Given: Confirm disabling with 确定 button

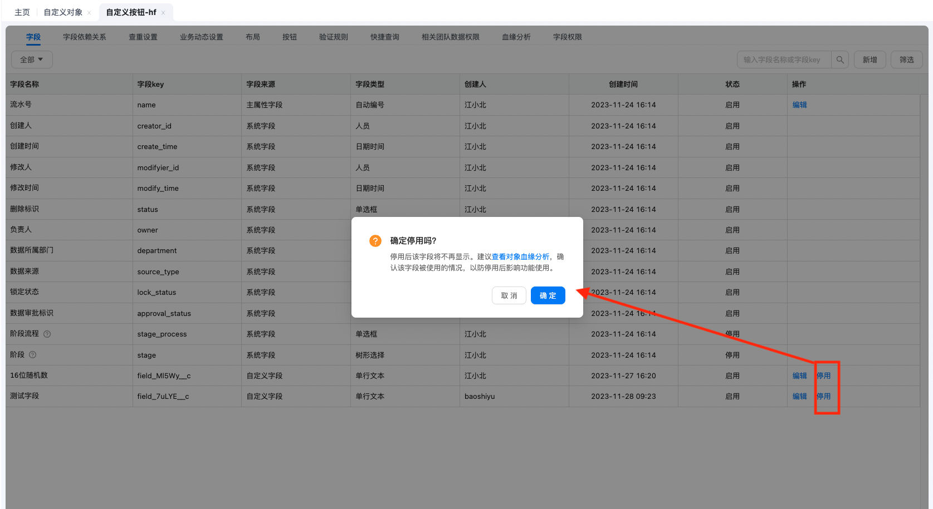Looking at the screenshot, I should [548, 295].
